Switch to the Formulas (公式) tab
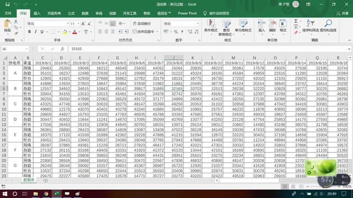 tap(71, 13)
